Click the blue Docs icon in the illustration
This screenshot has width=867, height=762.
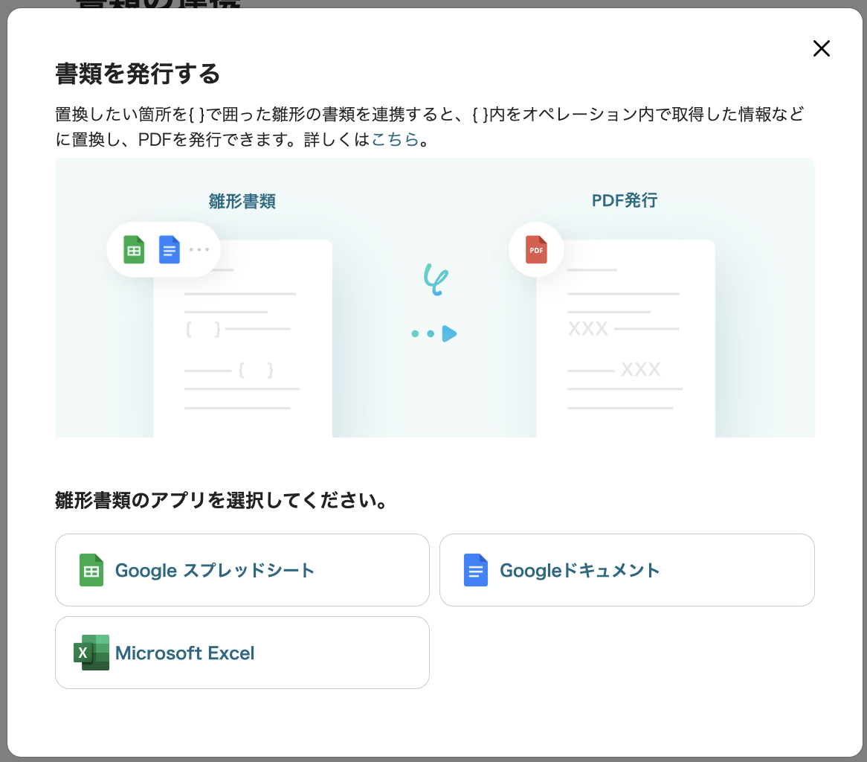[170, 249]
